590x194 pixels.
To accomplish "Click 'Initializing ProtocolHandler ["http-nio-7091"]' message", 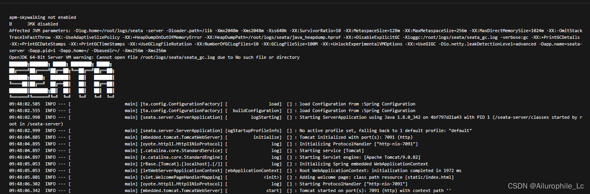I will (x=359, y=144).
